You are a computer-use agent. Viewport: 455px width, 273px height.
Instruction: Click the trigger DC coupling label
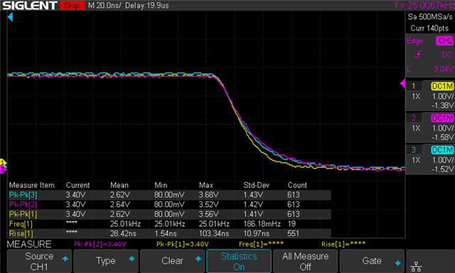[446, 55]
